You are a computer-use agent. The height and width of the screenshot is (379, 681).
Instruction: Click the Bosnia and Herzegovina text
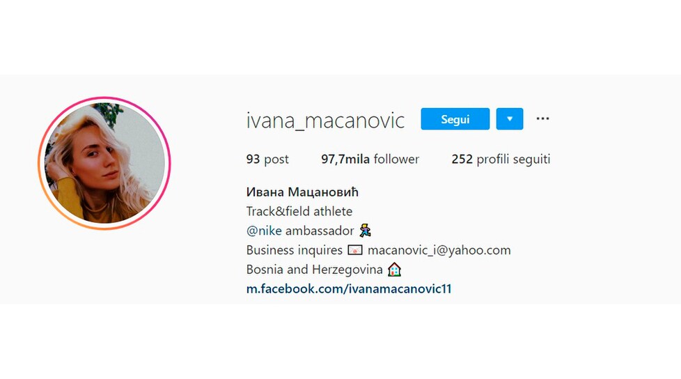(x=314, y=270)
